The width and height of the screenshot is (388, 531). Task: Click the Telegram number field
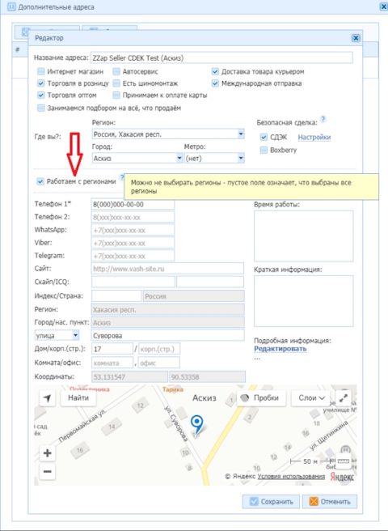pyautogui.click(x=133, y=256)
